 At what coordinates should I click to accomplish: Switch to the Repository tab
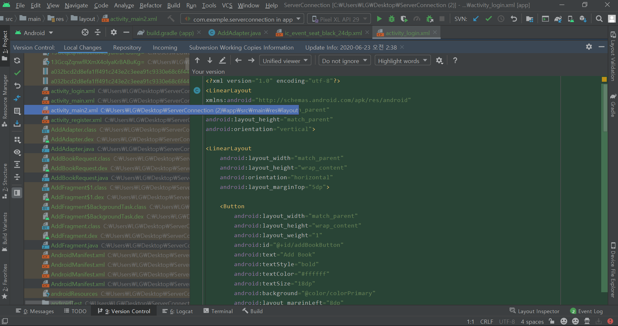127,47
